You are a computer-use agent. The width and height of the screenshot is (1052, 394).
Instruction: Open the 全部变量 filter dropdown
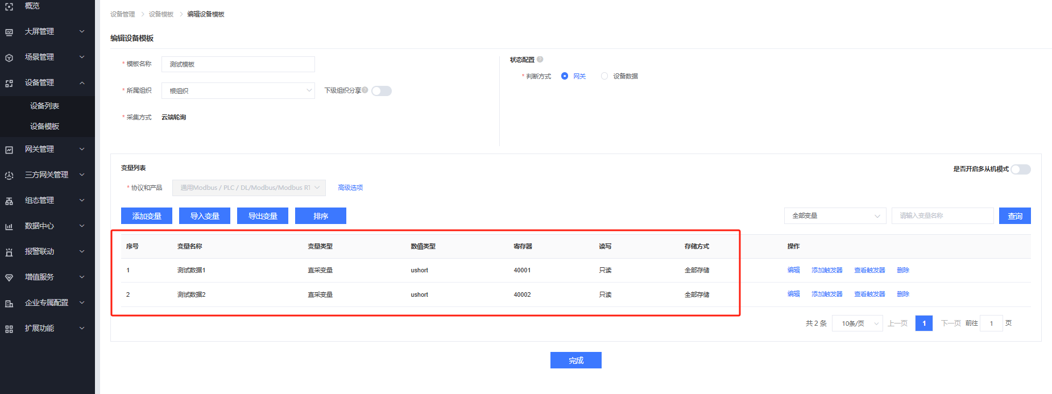tap(834, 216)
